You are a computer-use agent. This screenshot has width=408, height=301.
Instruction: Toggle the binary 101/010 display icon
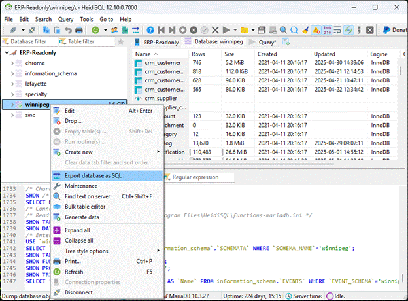click(x=327, y=30)
